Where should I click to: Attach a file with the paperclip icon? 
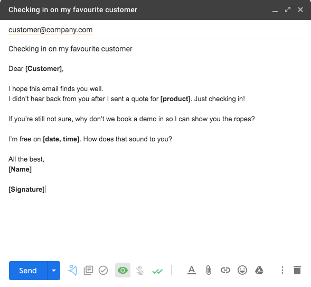point(209,270)
